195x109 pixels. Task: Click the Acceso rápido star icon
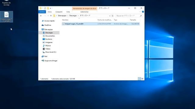43,21
